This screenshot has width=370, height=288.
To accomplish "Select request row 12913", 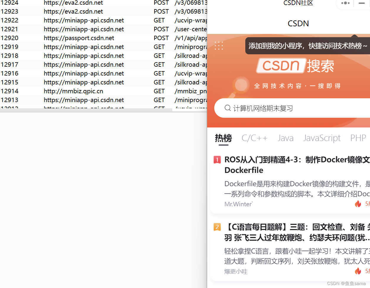I will (103, 100).
